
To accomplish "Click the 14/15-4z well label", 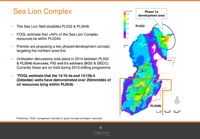I will (138, 94).
